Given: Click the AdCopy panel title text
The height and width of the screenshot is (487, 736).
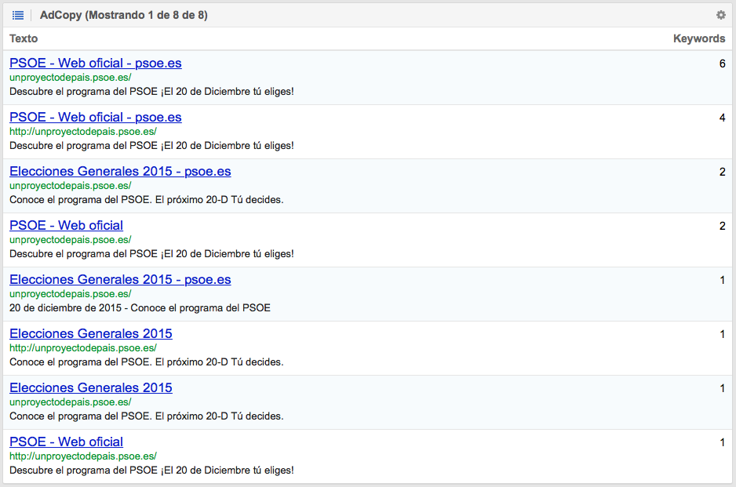Looking at the screenshot, I should pos(123,16).
